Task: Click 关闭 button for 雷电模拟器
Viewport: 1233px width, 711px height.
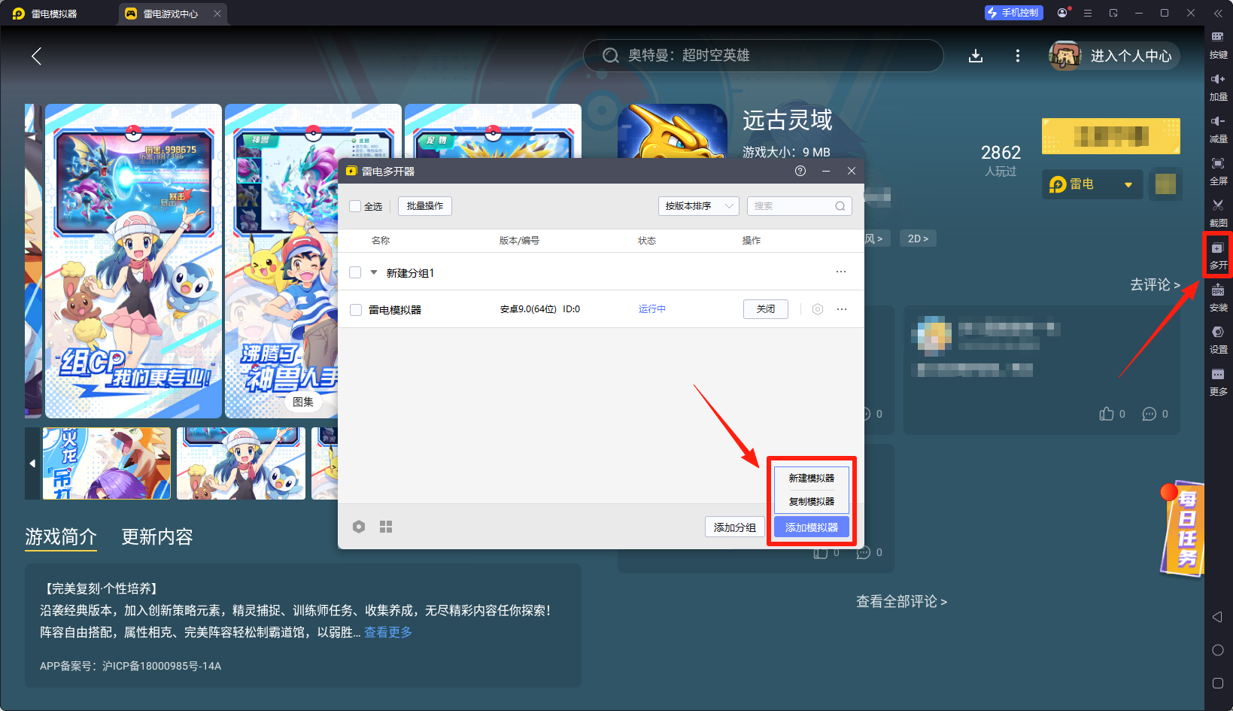Action: [766, 309]
